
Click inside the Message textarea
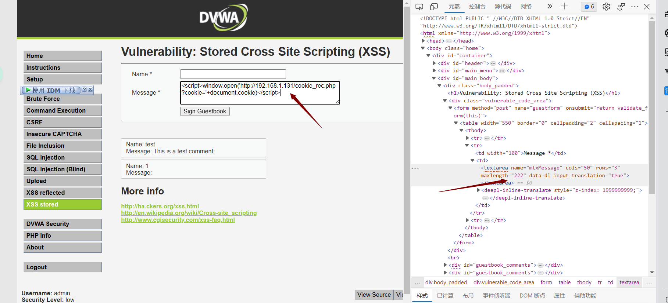[x=260, y=93]
